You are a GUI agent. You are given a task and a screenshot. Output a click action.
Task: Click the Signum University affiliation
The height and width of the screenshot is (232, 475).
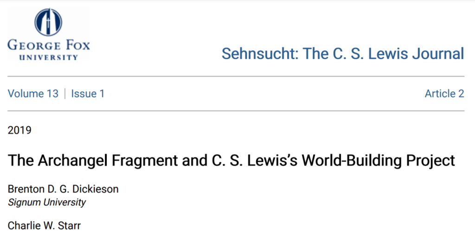(47, 202)
